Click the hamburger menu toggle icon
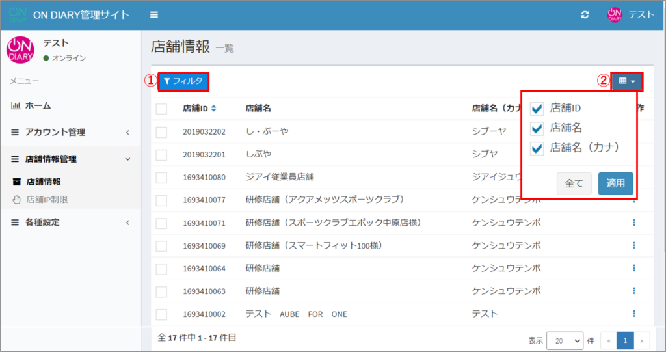 click(x=154, y=14)
